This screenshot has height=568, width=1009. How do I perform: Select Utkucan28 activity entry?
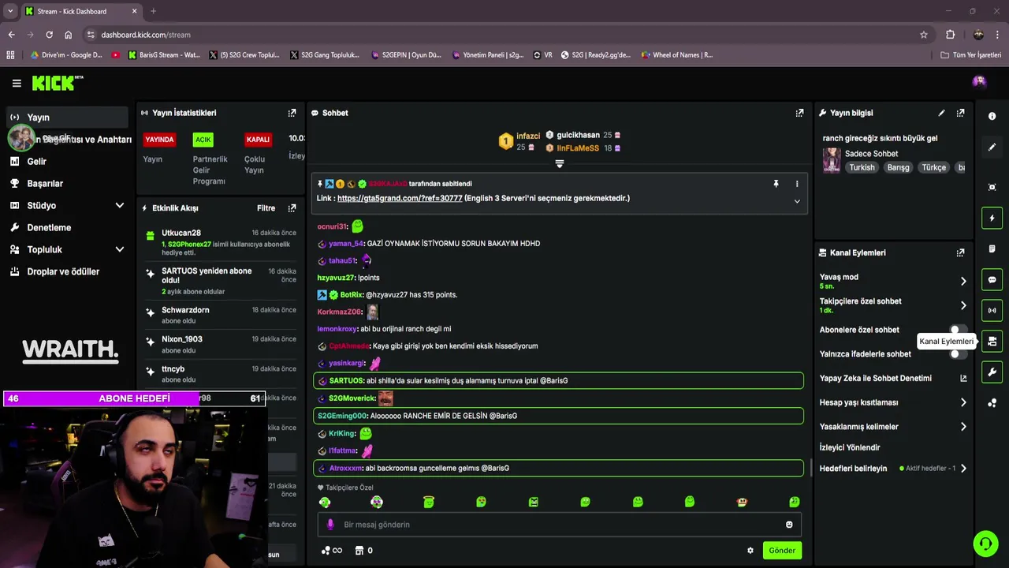pyautogui.click(x=221, y=243)
